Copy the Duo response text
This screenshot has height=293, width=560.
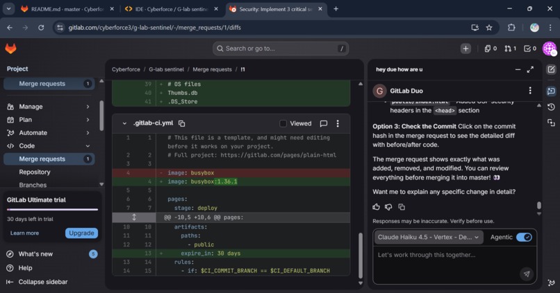coord(402,207)
